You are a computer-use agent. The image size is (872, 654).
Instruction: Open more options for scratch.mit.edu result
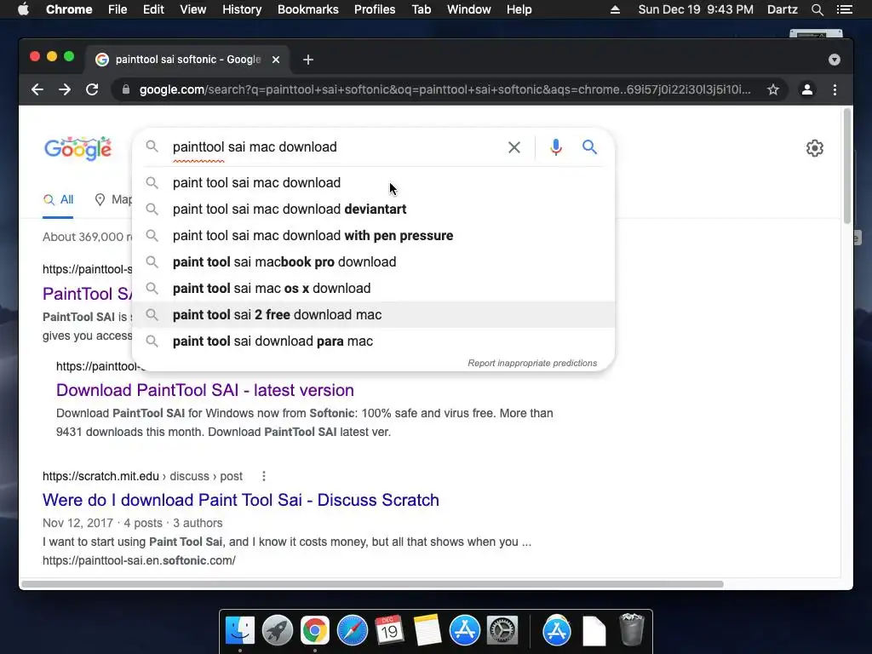point(264,476)
